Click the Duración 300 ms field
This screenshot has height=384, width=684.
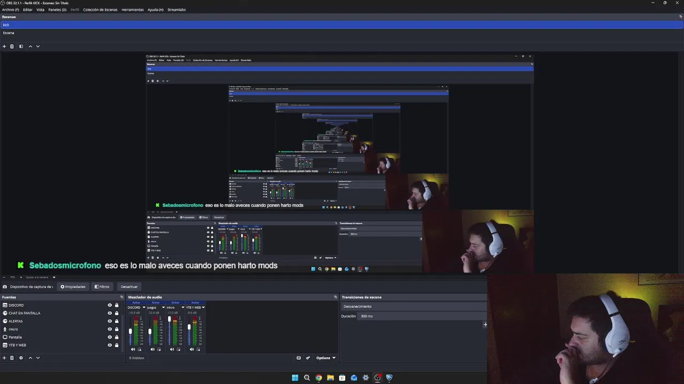[422, 316]
